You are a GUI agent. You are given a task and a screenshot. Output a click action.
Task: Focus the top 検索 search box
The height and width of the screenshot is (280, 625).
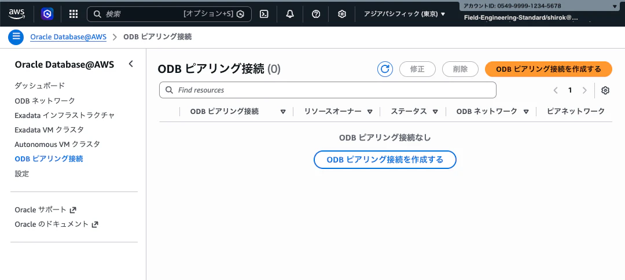tap(170, 14)
